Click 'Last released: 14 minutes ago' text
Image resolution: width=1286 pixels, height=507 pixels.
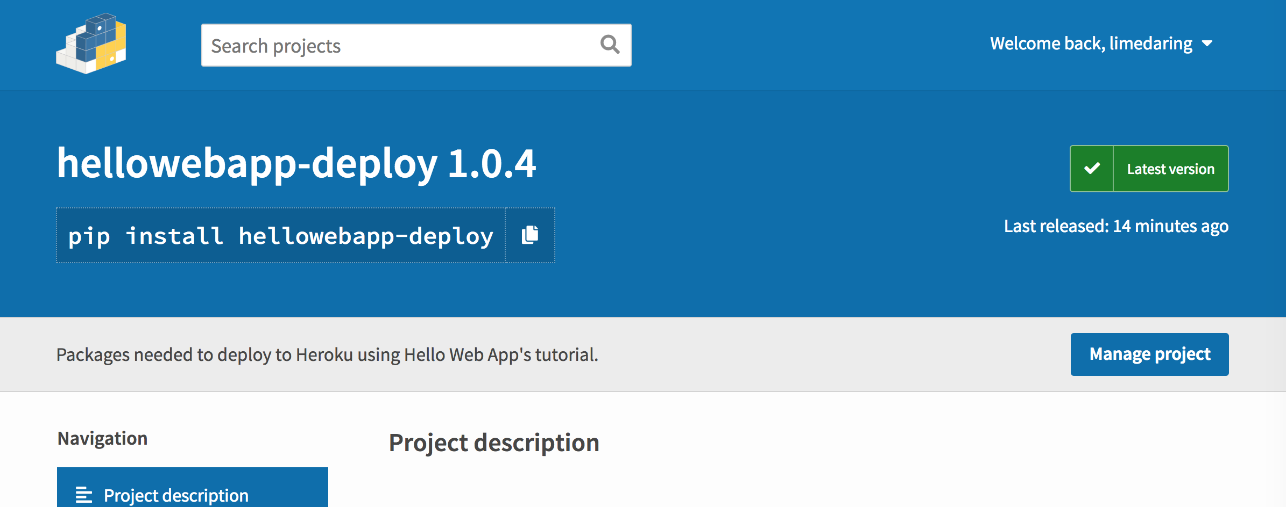coord(1116,226)
